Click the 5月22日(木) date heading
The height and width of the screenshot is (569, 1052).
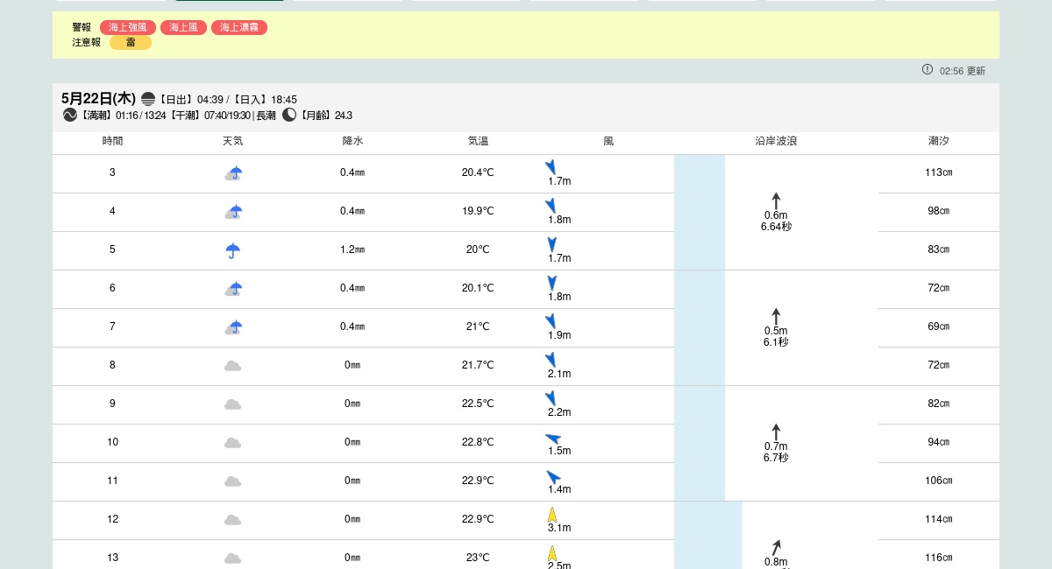[x=98, y=99]
